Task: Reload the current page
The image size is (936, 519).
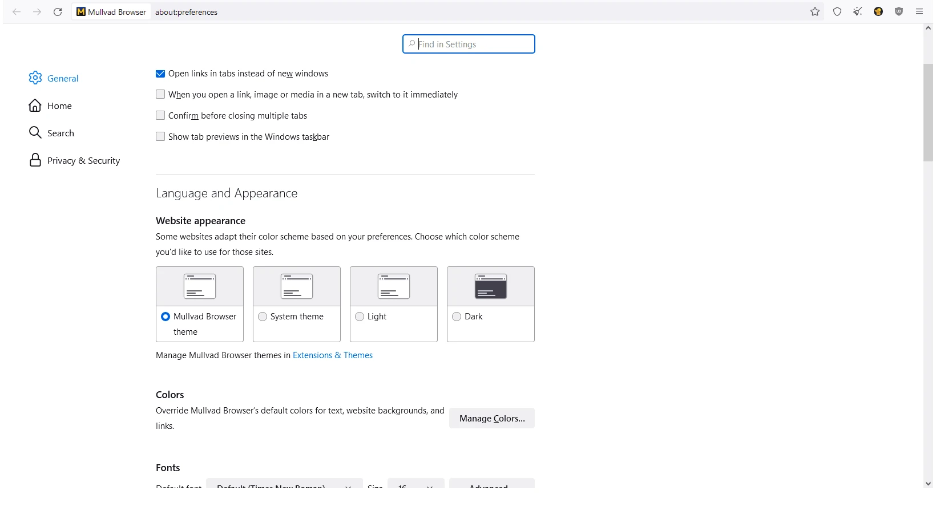Action: point(58,11)
